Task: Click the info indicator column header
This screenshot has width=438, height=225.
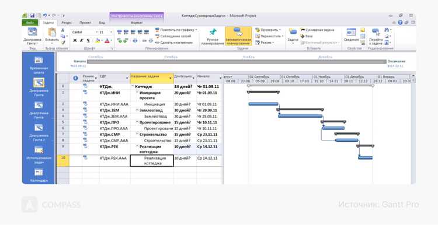Action: pos(75,78)
